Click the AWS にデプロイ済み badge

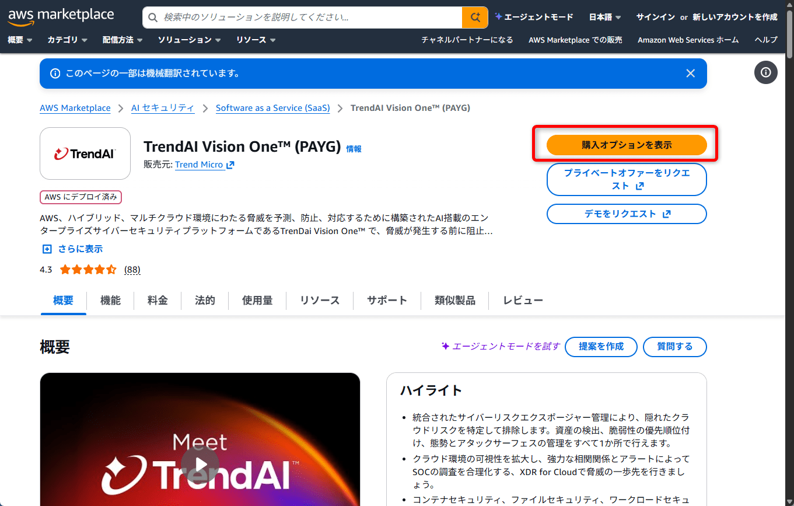81,197
